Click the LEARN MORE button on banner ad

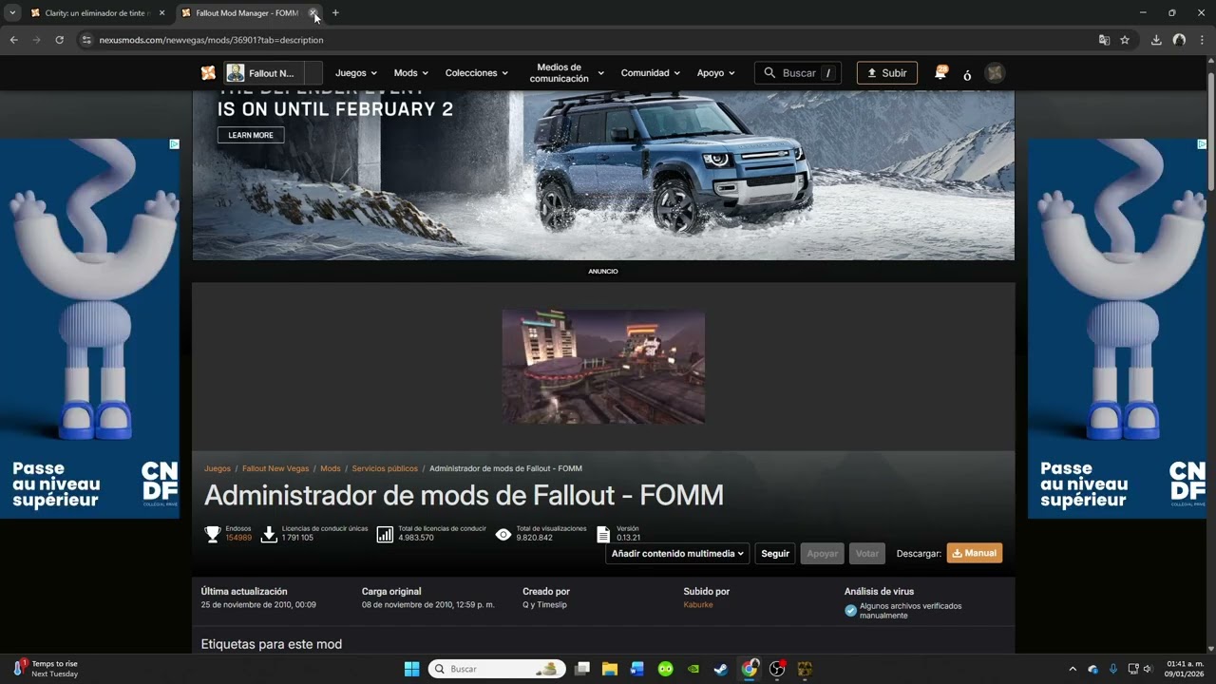click(x=251, y=135)
